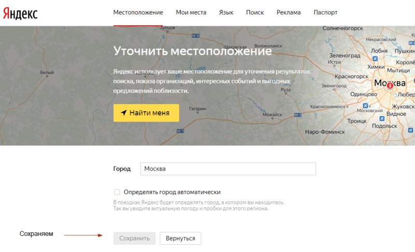Go to the Поиск tab
This screenshot has width=415, height=252.
(x=255, y=12)
